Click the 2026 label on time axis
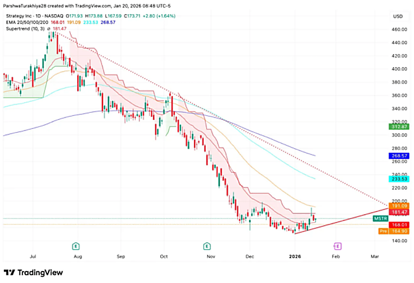Screen dimensions: 414x283 point(295,256)
